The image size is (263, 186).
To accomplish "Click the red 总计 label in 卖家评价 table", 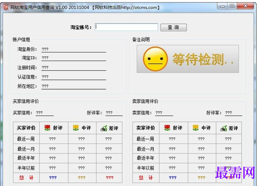I will pyautogui.click(x=145, y=177).
